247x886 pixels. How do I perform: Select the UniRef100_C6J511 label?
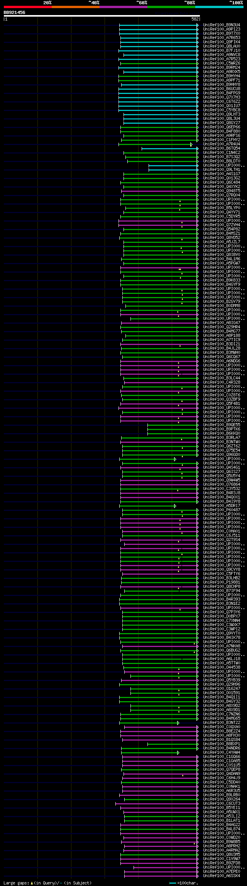tap(222, 536)
